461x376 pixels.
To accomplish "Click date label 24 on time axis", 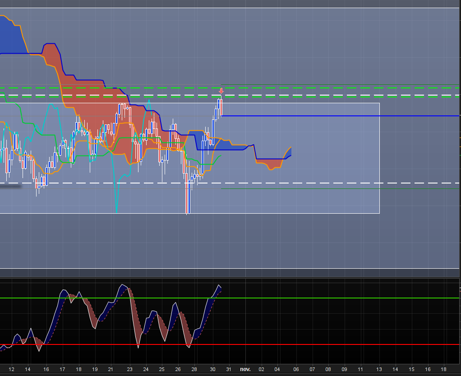I will pyautogui.click(x=146, y=369).
